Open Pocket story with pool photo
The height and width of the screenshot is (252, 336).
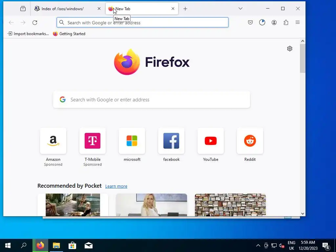click(73, 205)
